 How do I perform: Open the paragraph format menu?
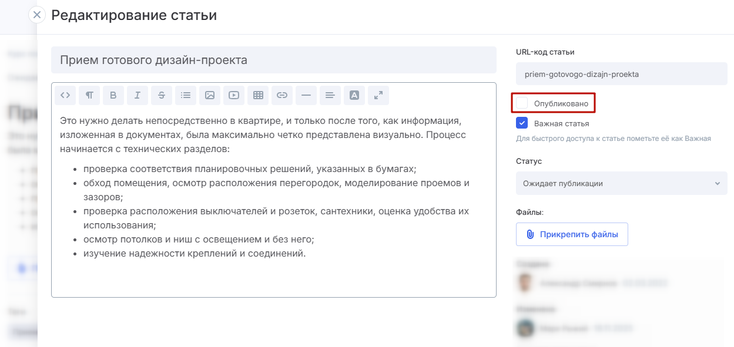[89, 95]
